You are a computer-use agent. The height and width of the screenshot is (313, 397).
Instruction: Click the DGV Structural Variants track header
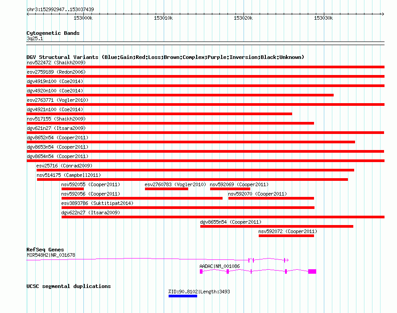tap(165, 57)
